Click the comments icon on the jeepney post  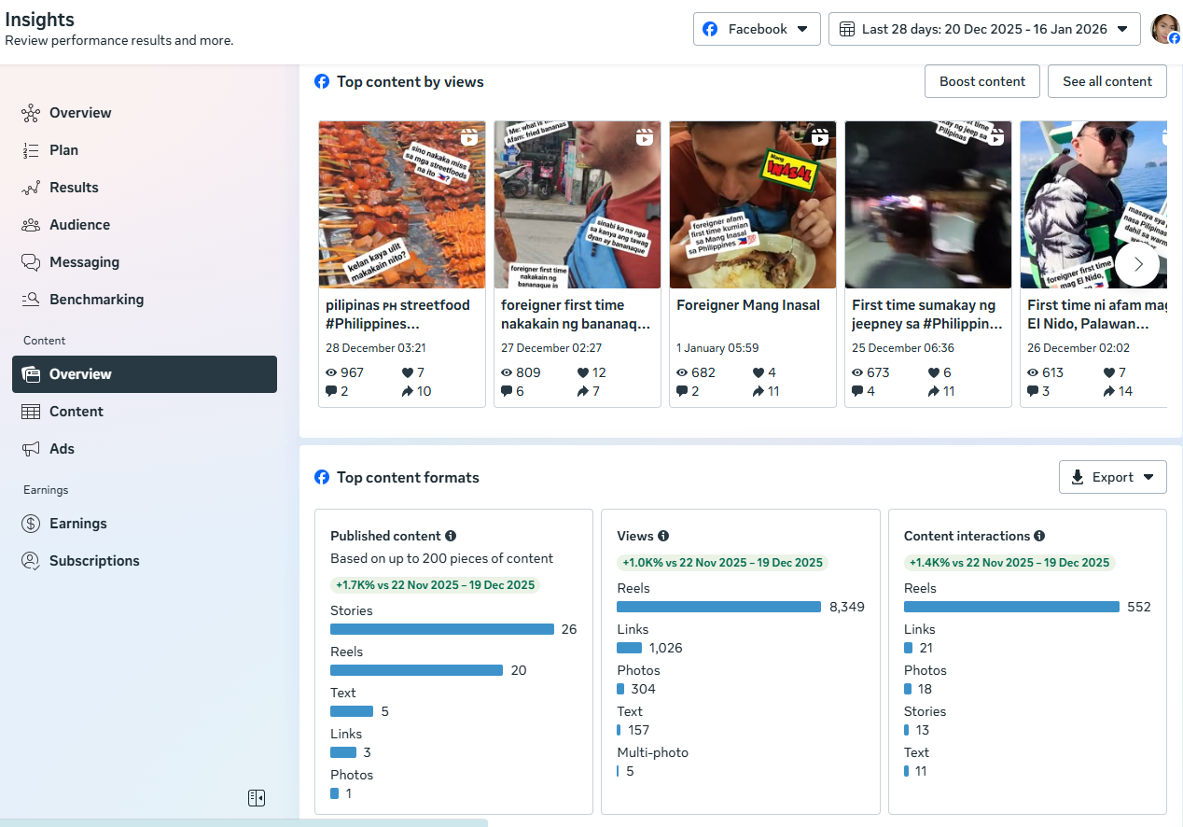(x=857, y=391)
